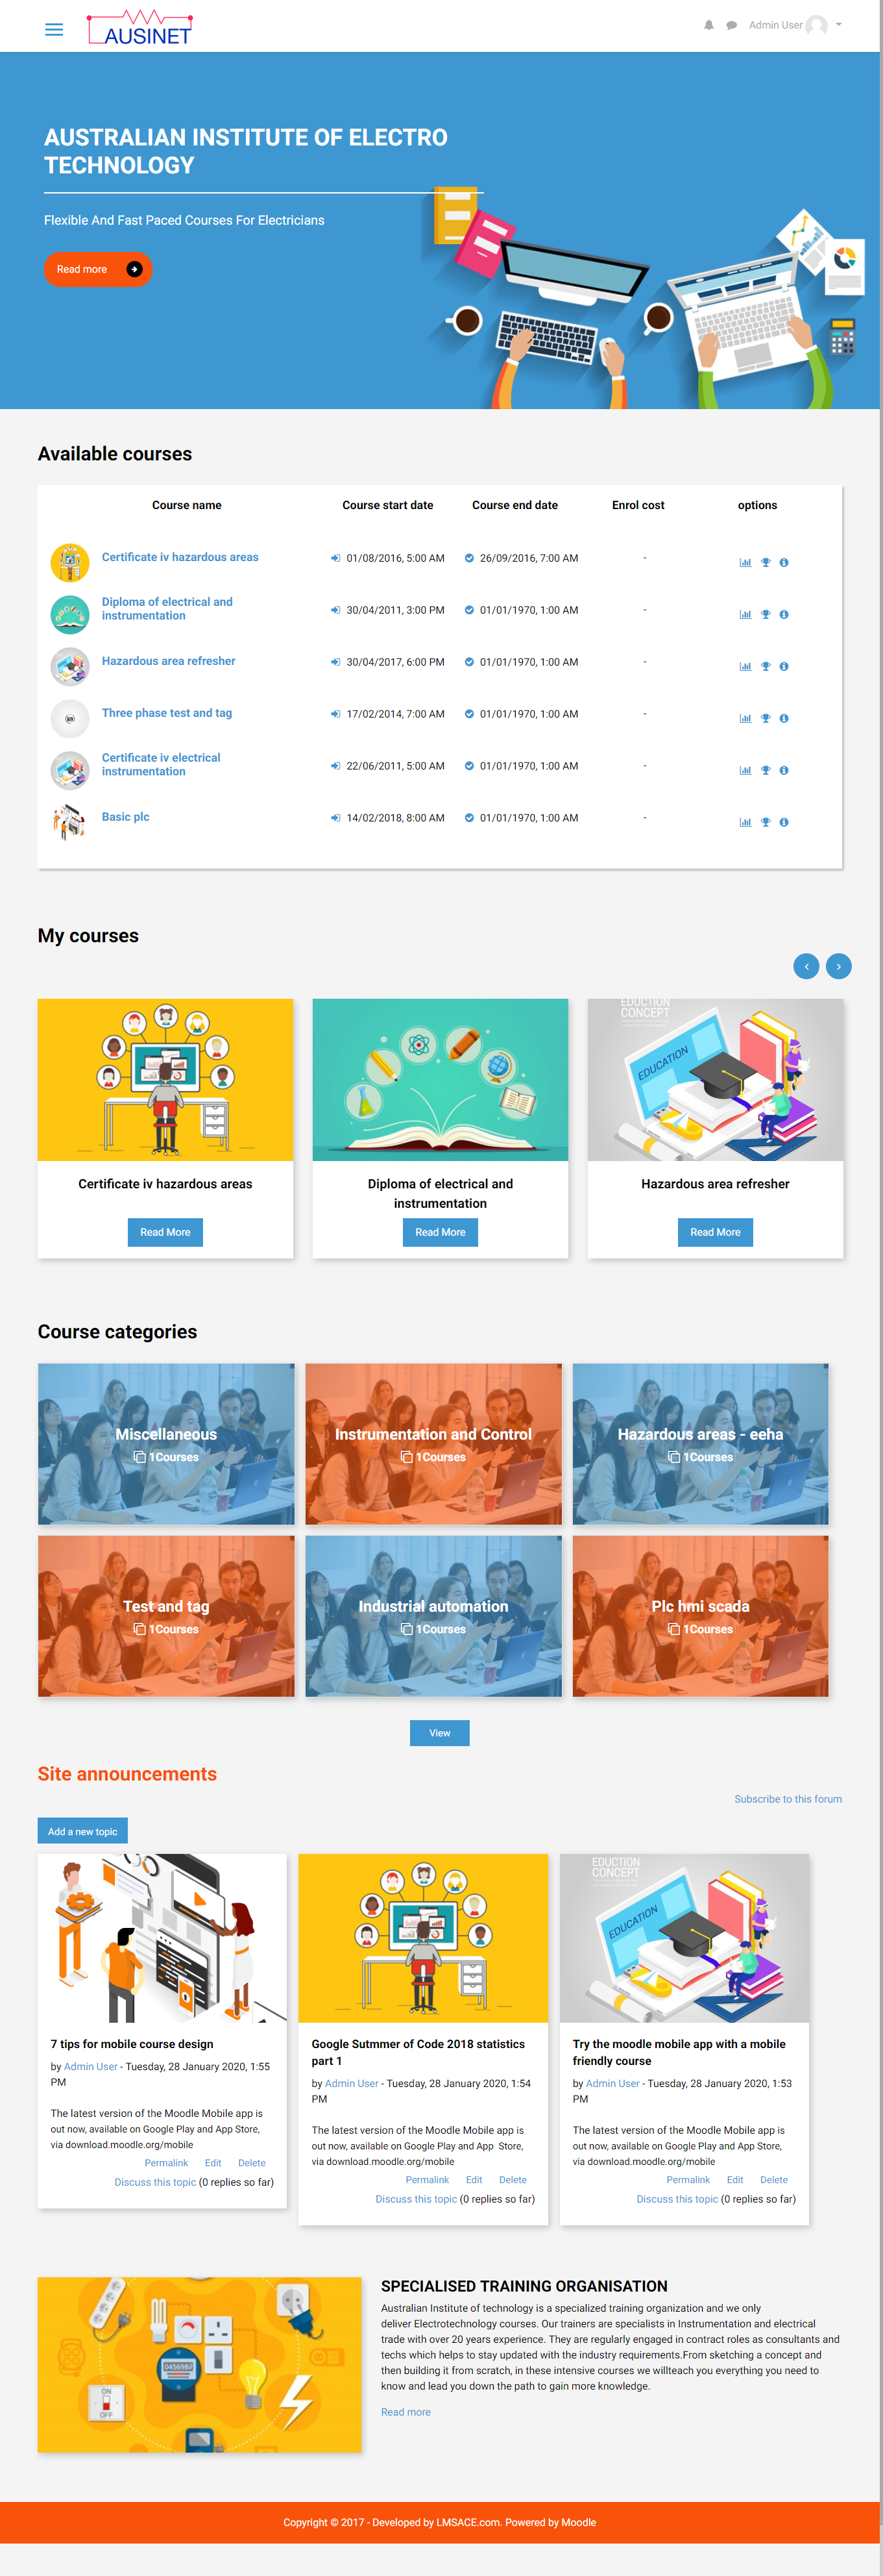Open Discuss this topic for Google Summer of Code post
The width and height of the screenshot is (883, 2576).
(x=415, y=2199)
